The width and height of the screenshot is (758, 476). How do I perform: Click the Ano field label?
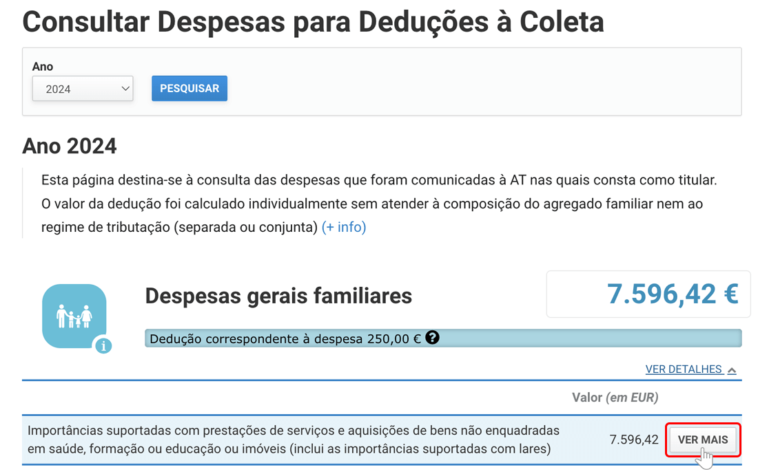[x=43, y=67]
